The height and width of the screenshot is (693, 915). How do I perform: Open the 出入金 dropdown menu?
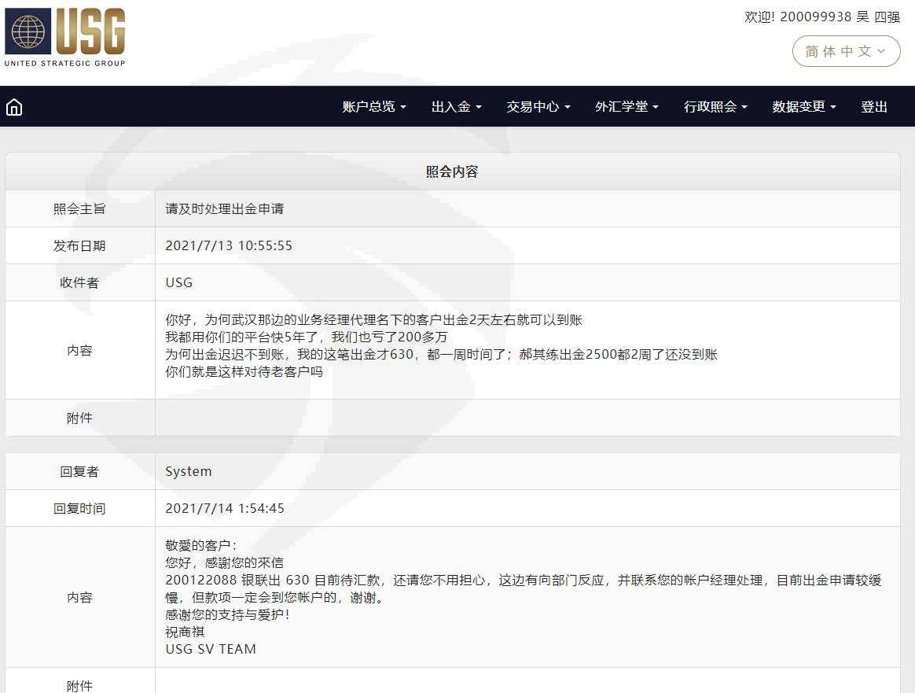coord(456,107)
